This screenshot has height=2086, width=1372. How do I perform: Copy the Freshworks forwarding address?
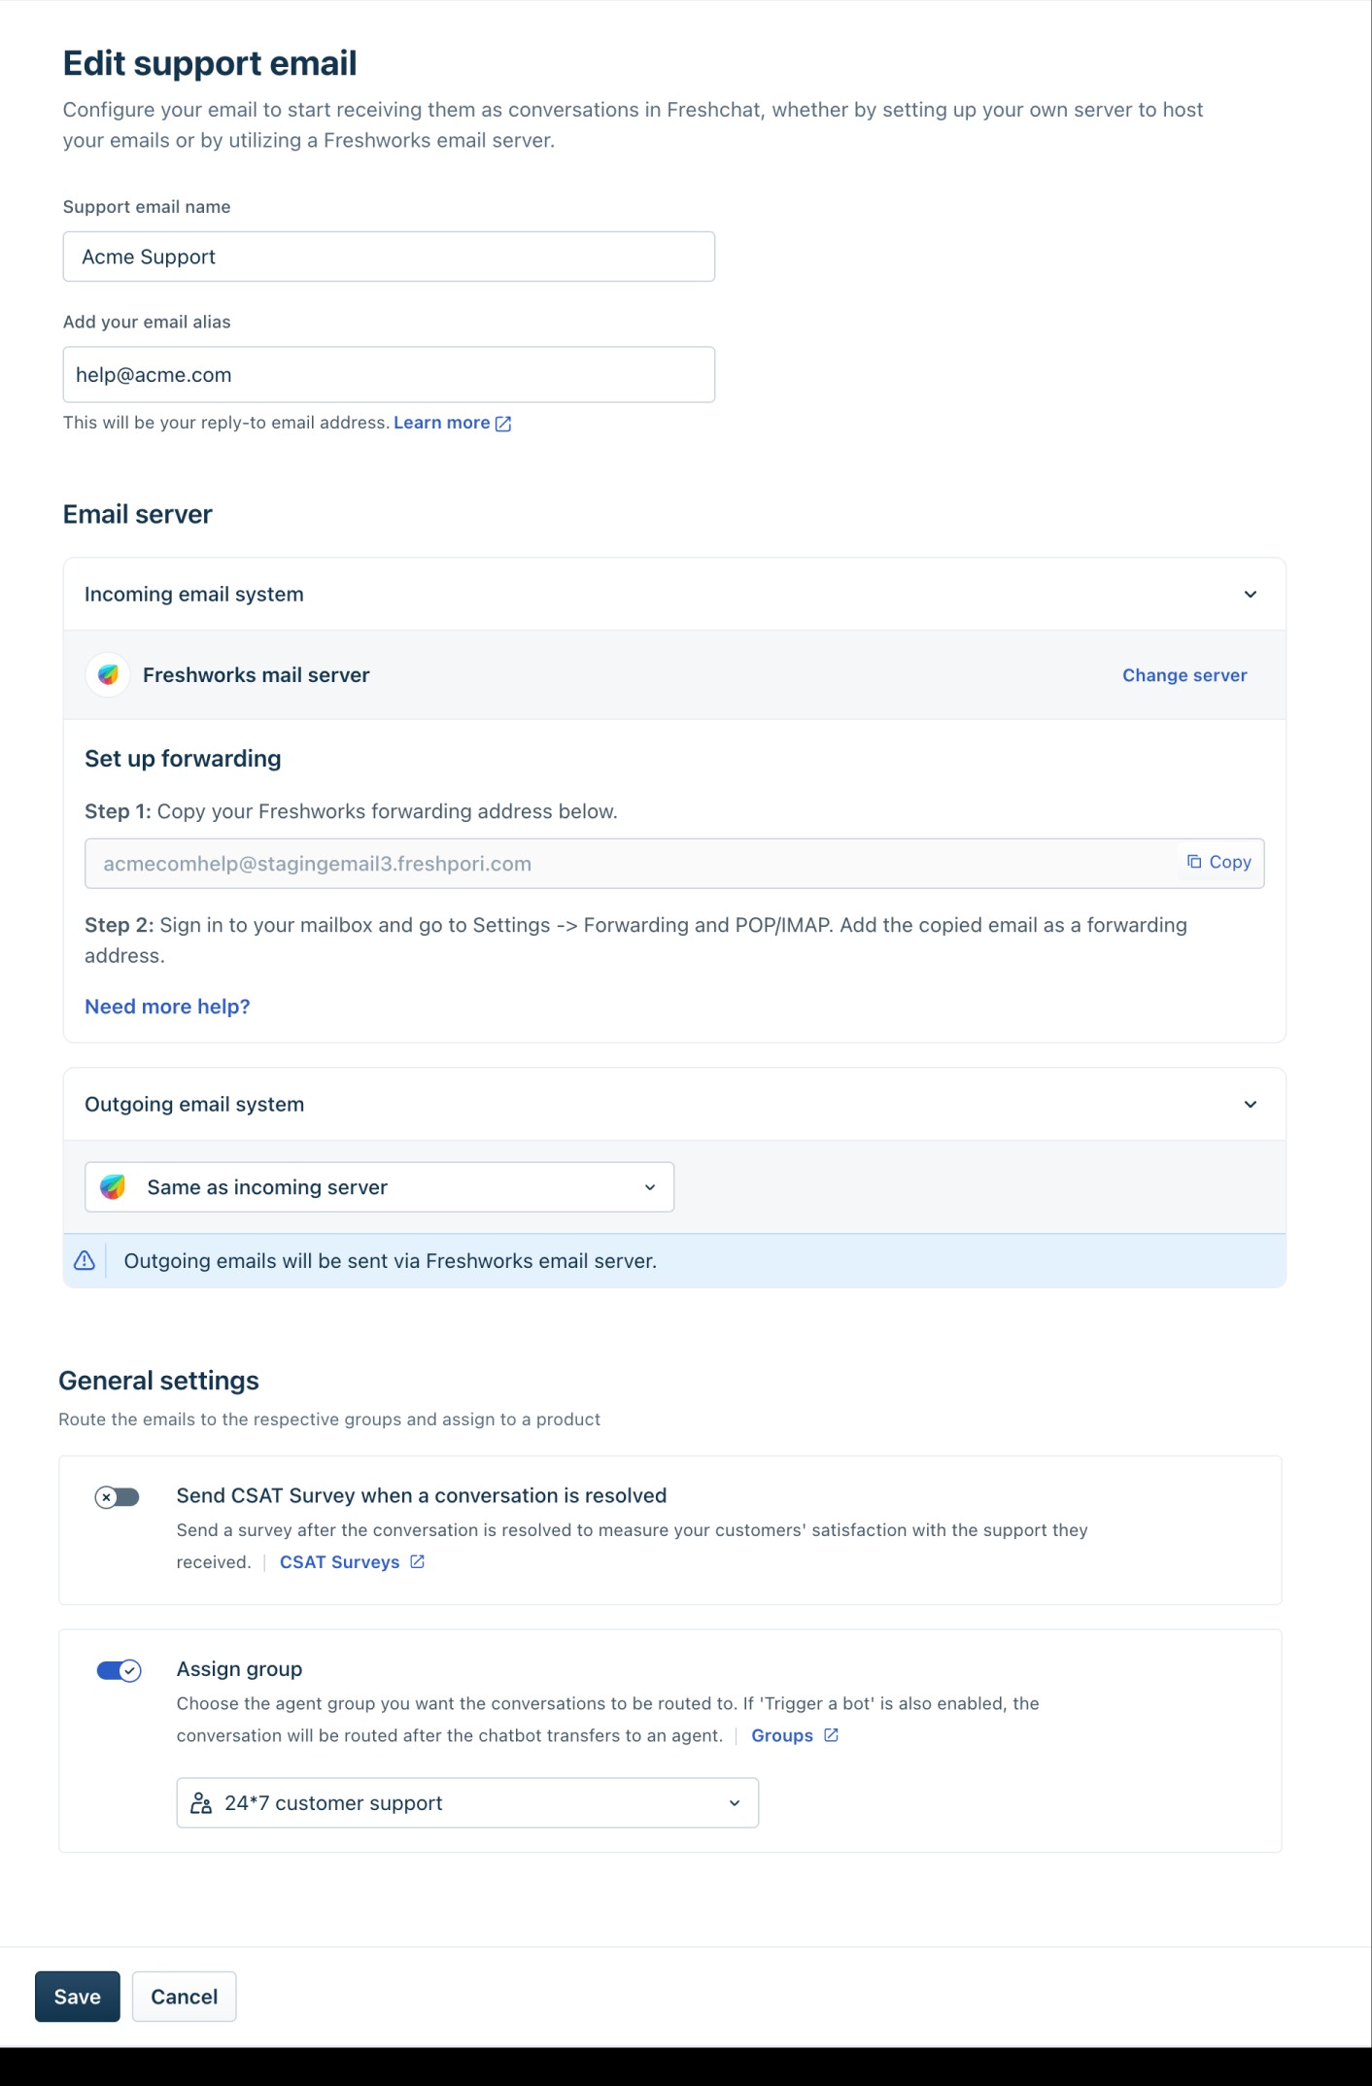pyautogui.click(x=1218, y=862)
